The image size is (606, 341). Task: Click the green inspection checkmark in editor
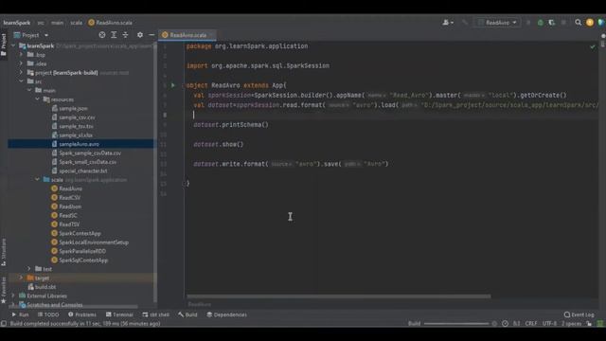(593, 46)
